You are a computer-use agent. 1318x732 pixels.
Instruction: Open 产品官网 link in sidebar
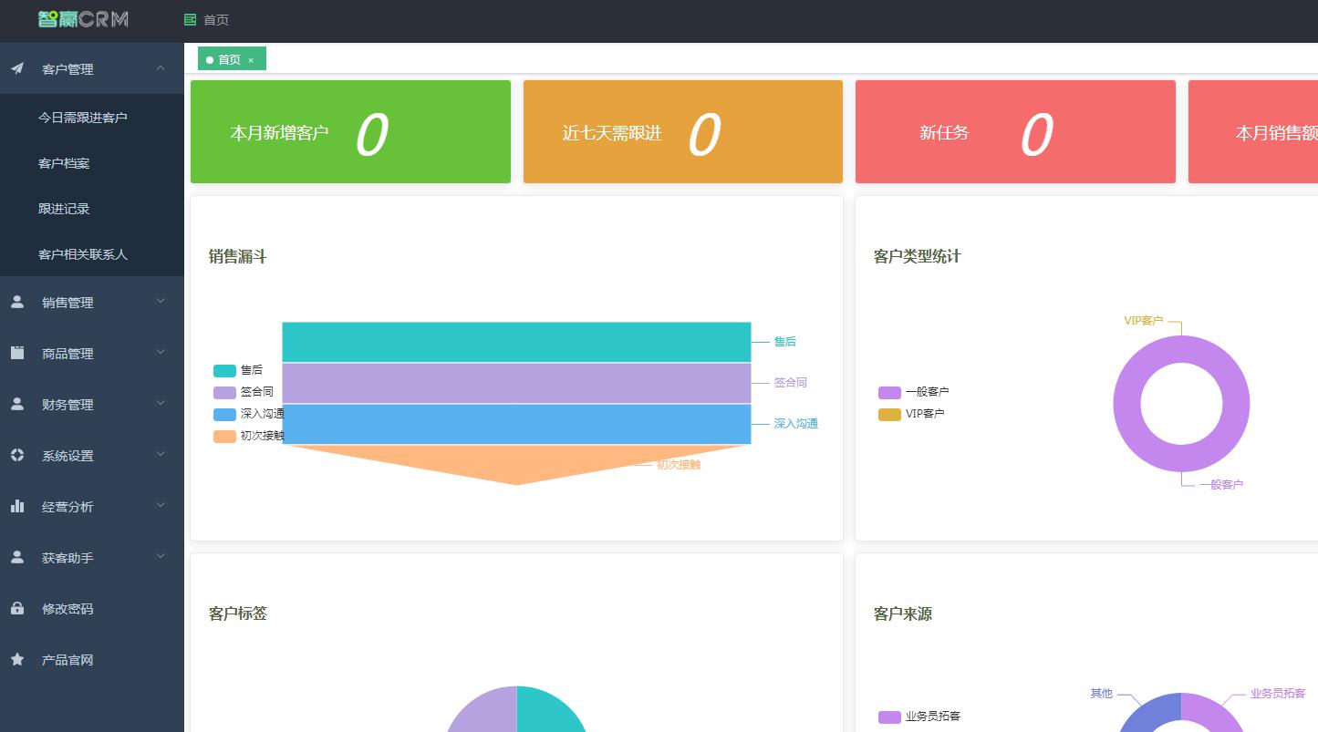92,659
